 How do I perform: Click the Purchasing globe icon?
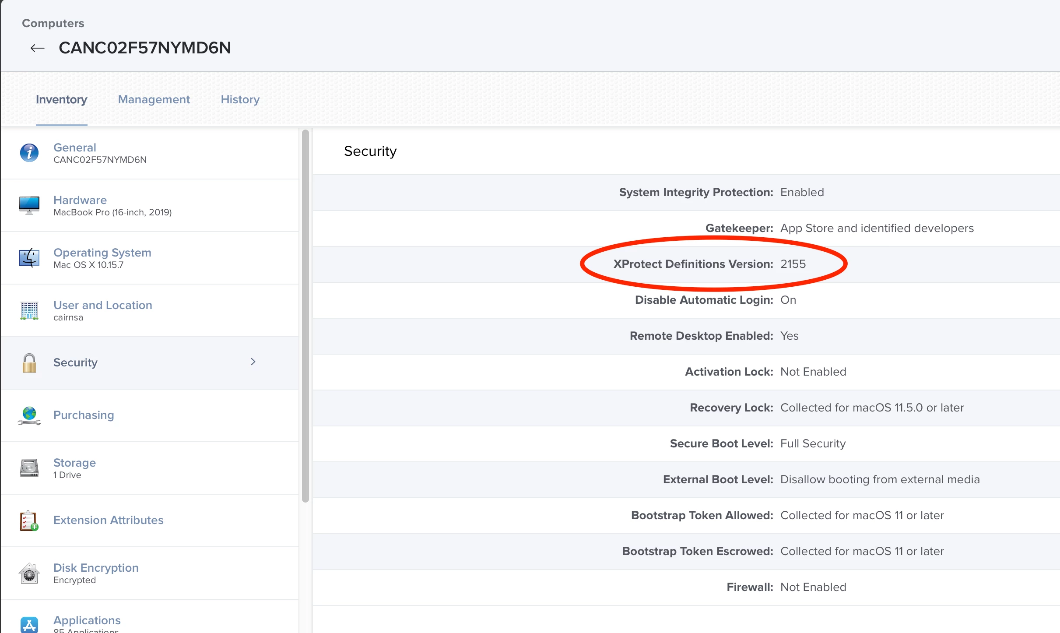(x=29, y=415)
